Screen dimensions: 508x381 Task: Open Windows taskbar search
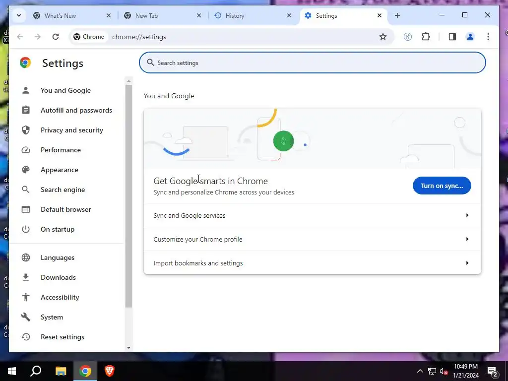[x=36, y=371]
